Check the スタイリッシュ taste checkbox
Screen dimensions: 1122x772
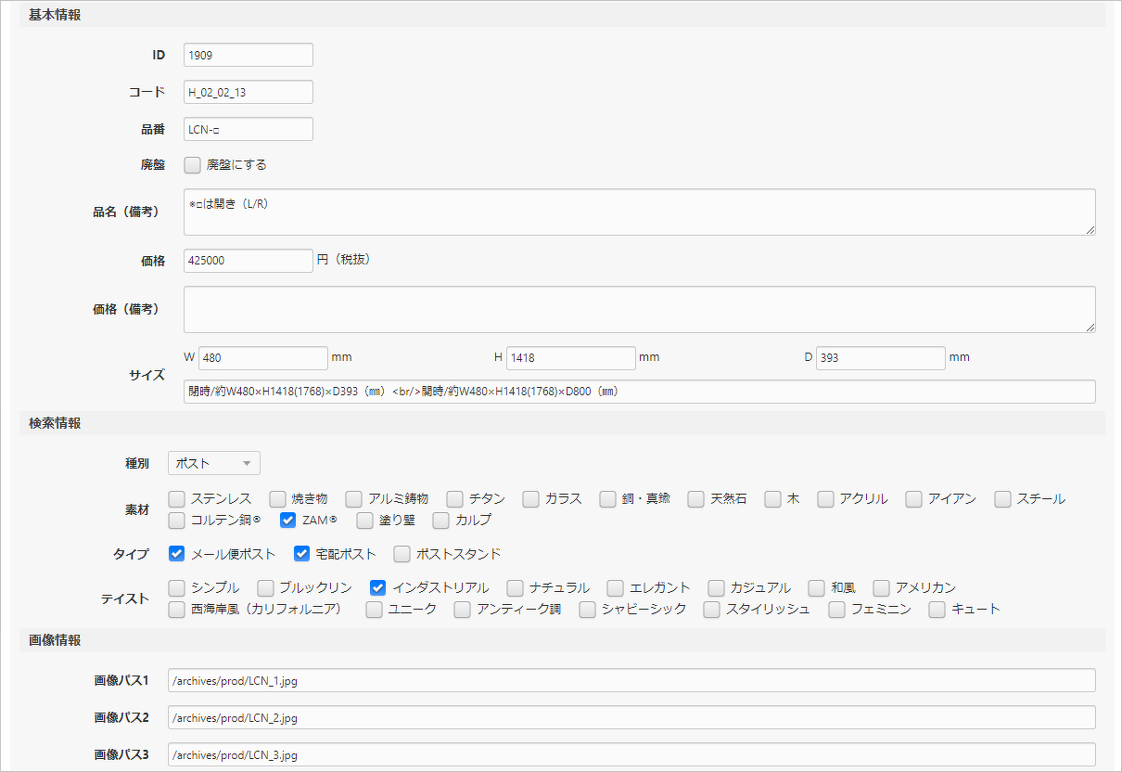point(712,610)
